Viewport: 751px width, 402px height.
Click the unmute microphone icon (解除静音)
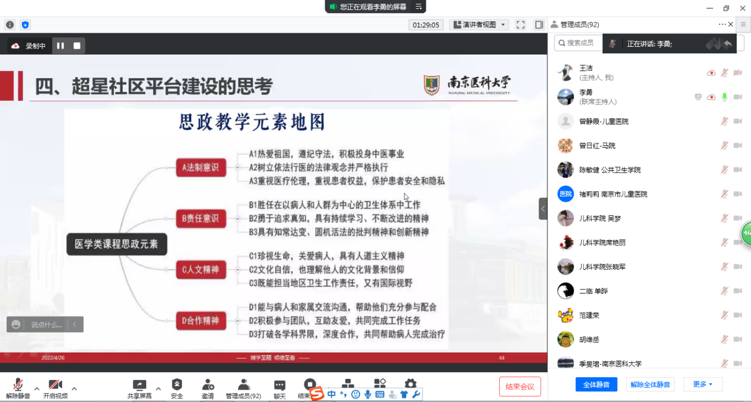pyautogui.click(x=18, y=387)
